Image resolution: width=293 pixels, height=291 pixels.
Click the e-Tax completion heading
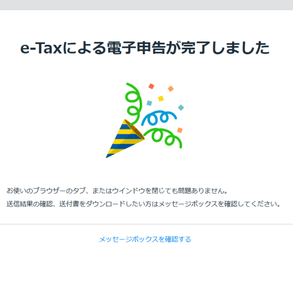[145, 48]
